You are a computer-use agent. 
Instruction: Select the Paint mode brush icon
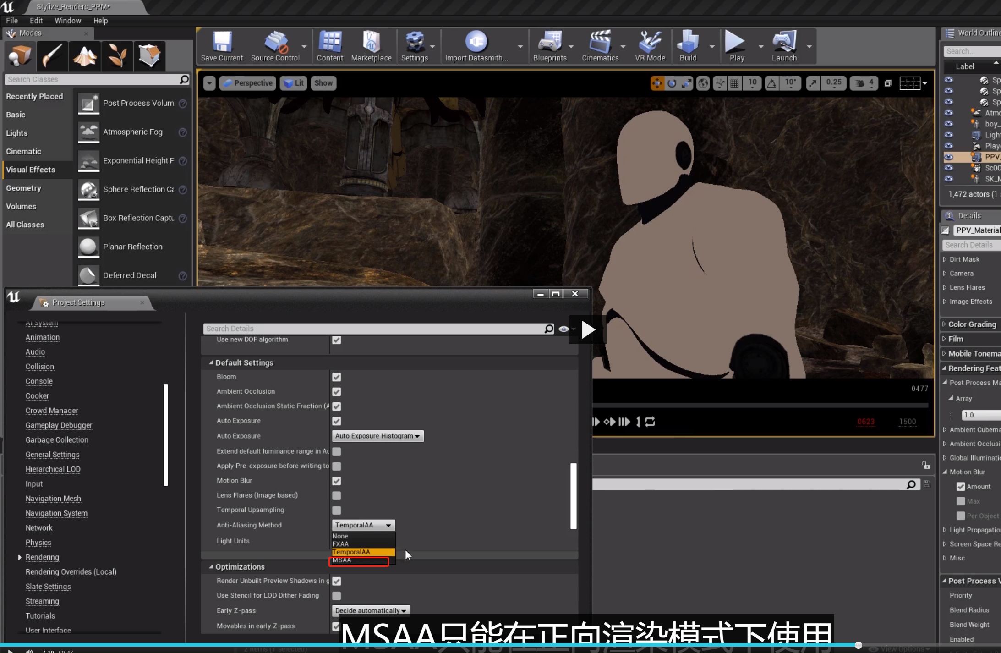(x=52, y=56)
